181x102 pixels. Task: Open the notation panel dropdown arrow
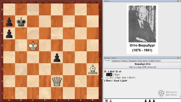[178, 58]
